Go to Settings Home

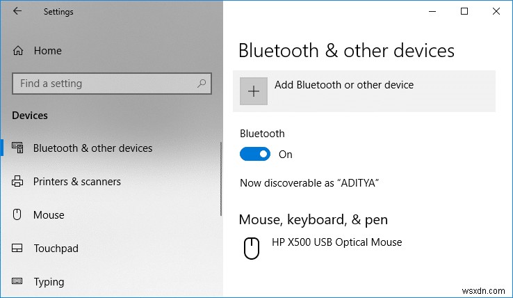click(x=47, y=51)
